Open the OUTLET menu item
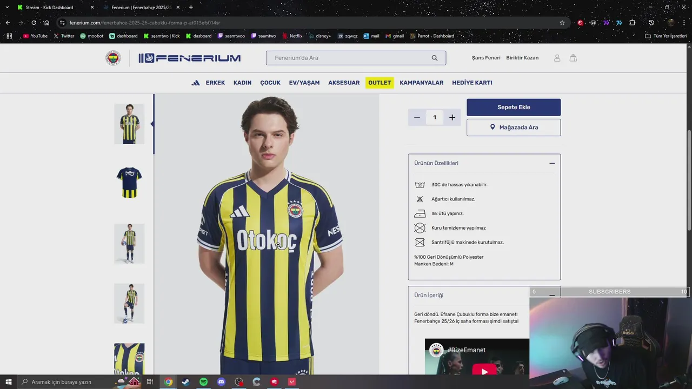The image size is (692, 389). pos(380,83)
